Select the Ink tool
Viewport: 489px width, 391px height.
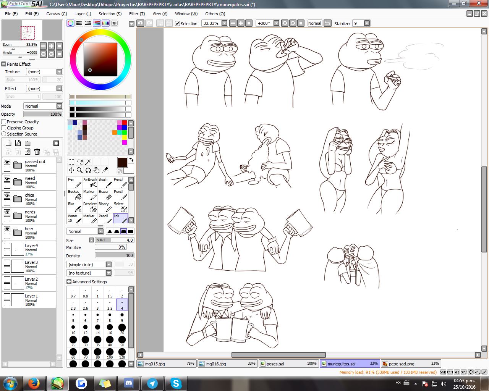pos(120,219)
